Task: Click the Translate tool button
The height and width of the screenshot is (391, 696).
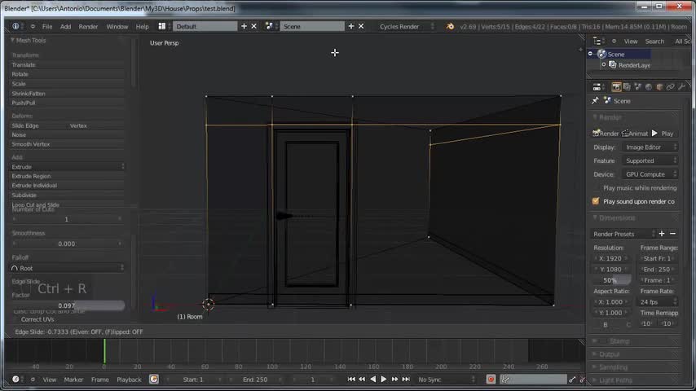Action: pyautogui.click(x=67, y=65)
